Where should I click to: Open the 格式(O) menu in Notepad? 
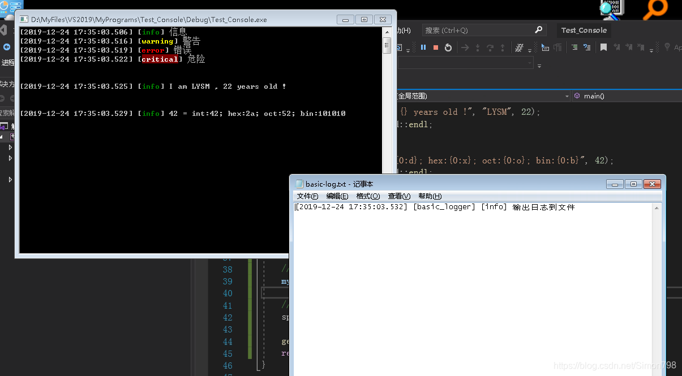(x=368, y=196)
